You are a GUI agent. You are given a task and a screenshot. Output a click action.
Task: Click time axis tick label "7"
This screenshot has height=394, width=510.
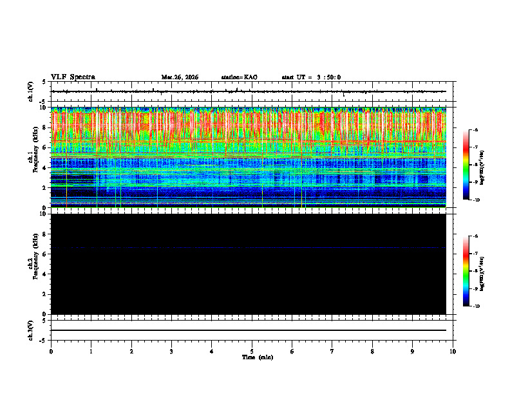click(x=332, y=352)
